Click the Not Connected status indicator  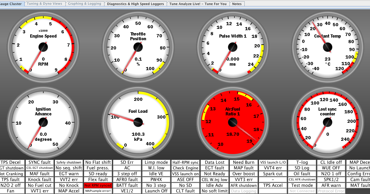point(302,191)
